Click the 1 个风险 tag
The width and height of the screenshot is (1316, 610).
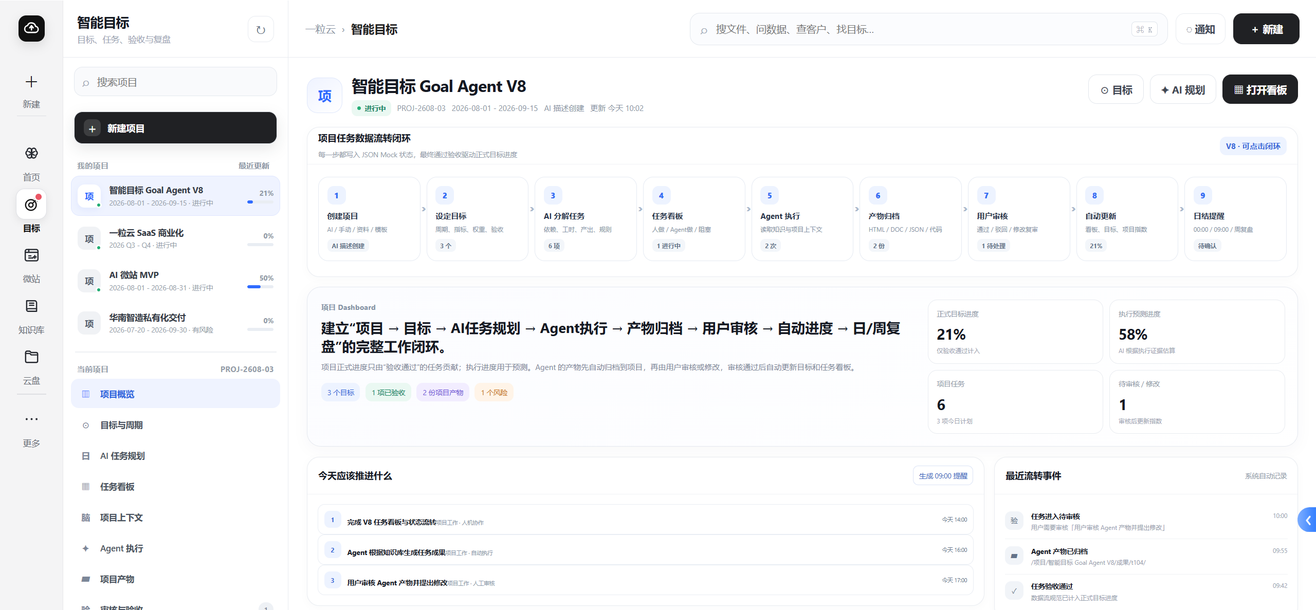(x=494, y=393)
